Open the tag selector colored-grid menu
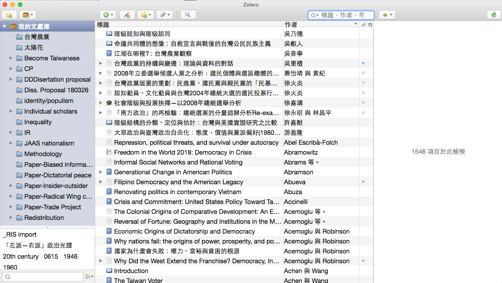The image size is (502, 283). tap(89, 277)
